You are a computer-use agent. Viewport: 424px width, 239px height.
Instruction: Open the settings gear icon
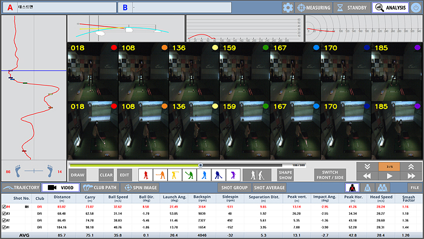(288, 7)
